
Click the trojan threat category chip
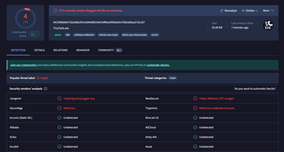tap(173, 78)
